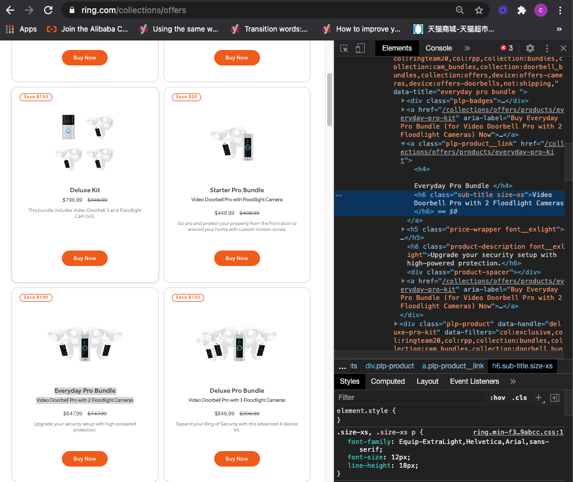Buy Now for Starter Pro Bundle
573x482 pixels.
(237, 258)
